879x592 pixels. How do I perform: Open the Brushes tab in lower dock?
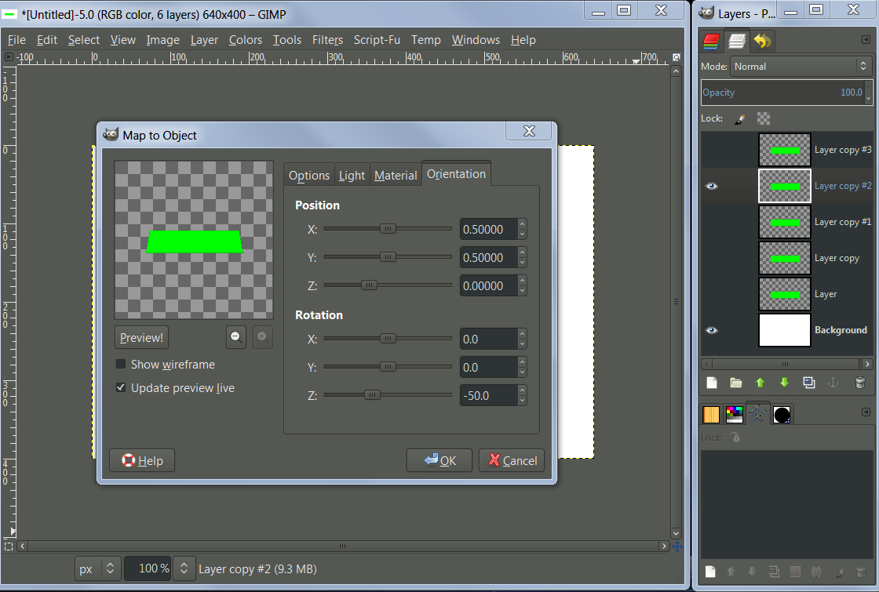(x=782, y=415)
